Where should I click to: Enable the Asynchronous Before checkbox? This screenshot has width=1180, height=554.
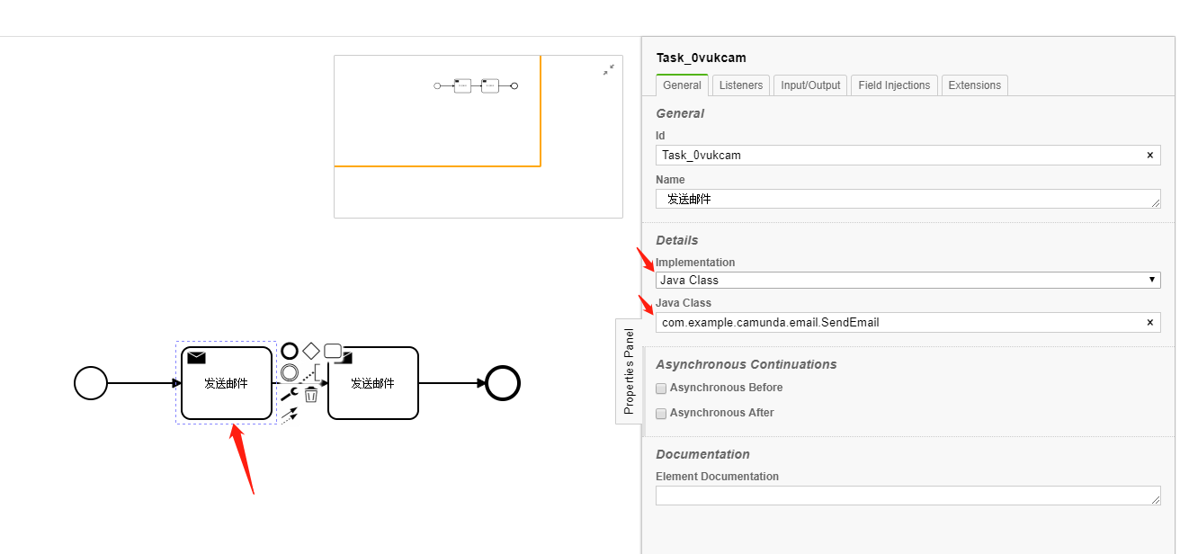point(661,389)
